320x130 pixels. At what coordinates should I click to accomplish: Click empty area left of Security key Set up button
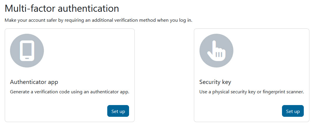[239, 111]
